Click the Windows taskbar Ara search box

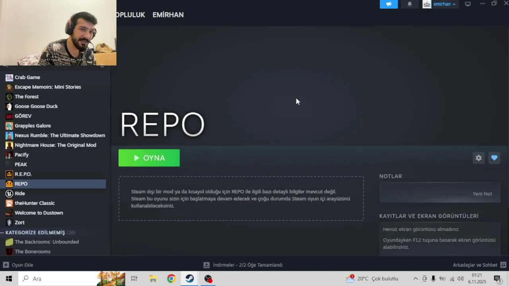72,279
